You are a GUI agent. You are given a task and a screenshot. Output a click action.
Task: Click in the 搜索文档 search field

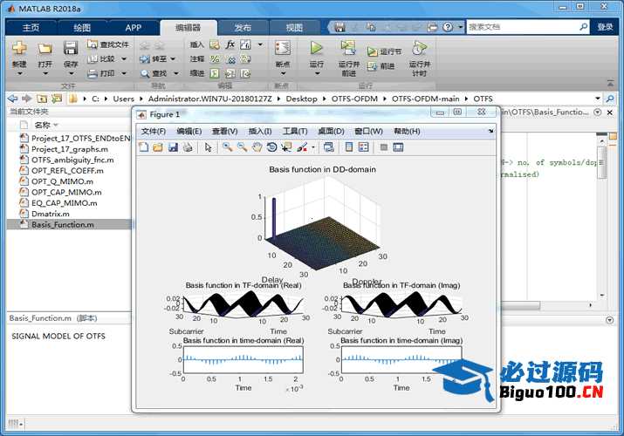pyautogui.click(x=523, y=27)
